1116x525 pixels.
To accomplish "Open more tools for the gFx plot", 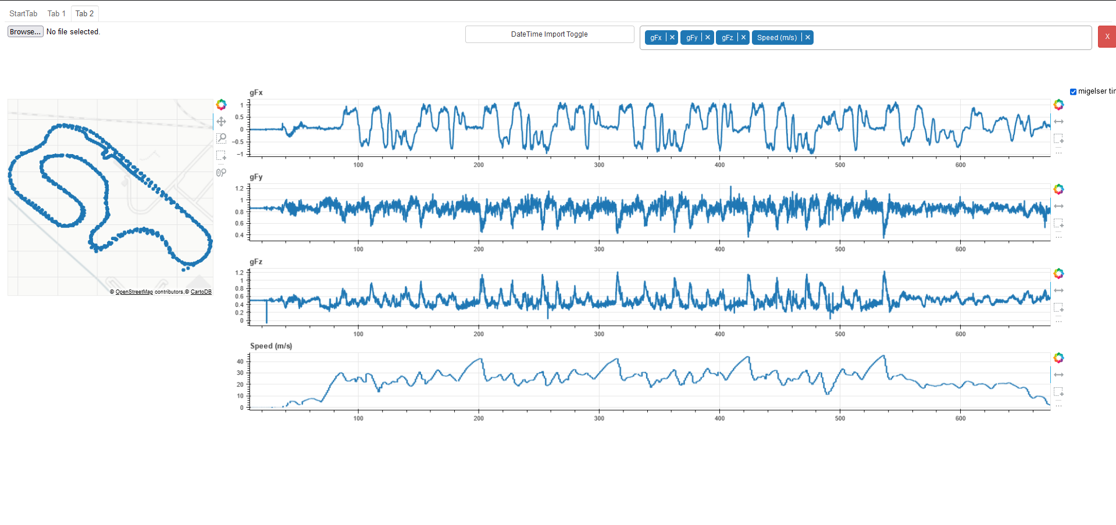I will pos(1058,152).
